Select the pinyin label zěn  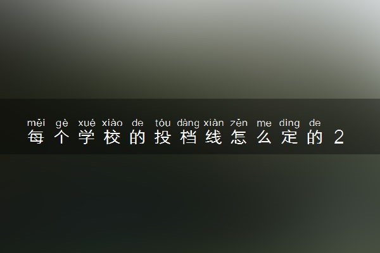pyautogui.click(x=239, y=123)
